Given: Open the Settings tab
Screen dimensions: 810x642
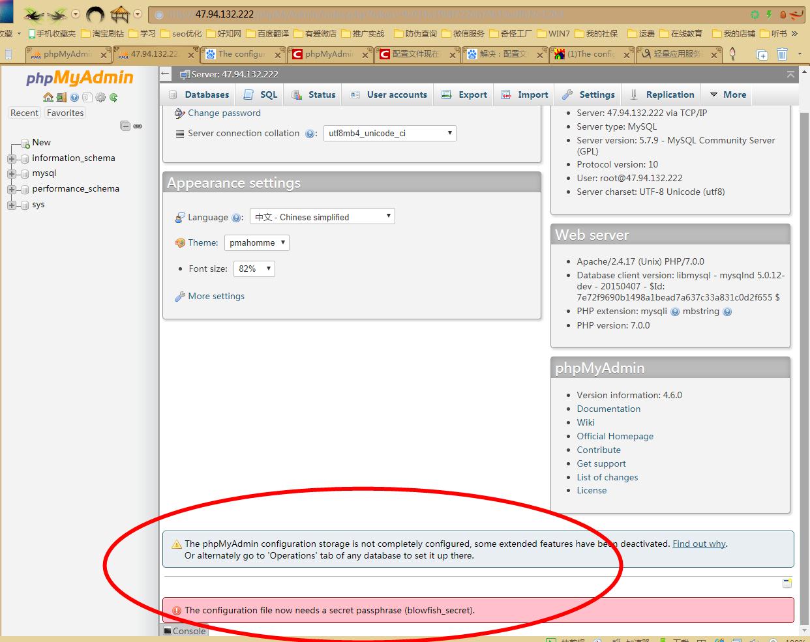Looking at the screenshot, I should coord(588,95).
